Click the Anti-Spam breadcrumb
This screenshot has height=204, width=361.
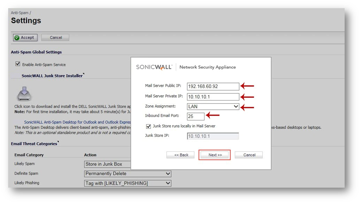click(x=19, y=13)
